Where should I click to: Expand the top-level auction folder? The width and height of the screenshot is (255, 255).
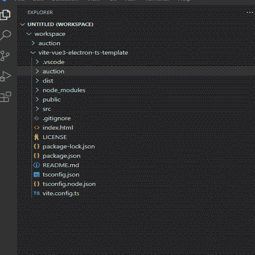click(x=33, y=43)
